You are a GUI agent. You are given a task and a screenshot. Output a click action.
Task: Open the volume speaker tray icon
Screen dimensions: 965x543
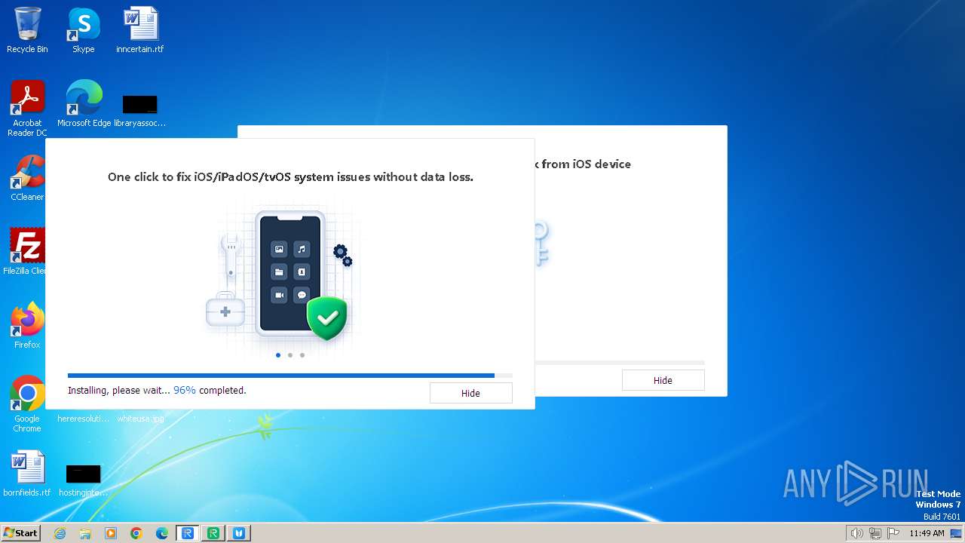857,533
